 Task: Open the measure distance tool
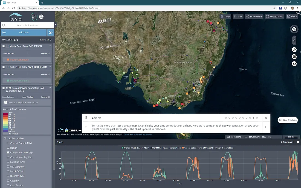[294, 64]
